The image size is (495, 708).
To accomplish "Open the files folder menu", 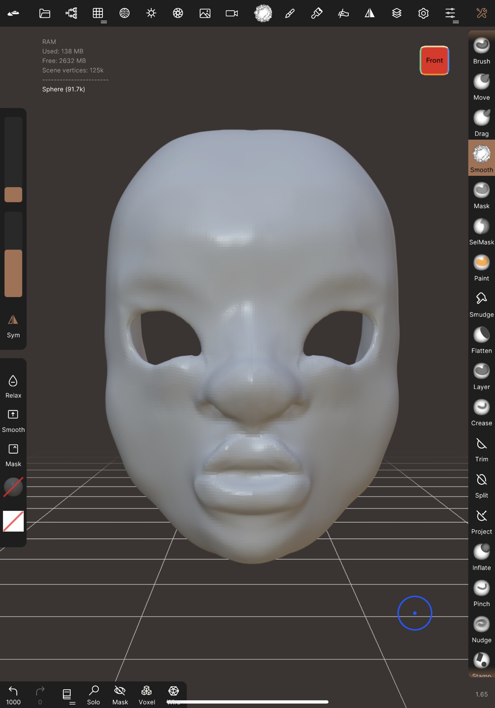I will [45, 13].
